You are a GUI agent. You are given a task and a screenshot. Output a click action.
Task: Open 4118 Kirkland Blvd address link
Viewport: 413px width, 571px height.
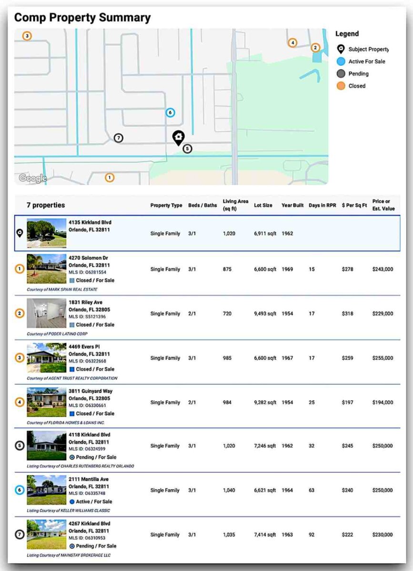pos(89,435)
